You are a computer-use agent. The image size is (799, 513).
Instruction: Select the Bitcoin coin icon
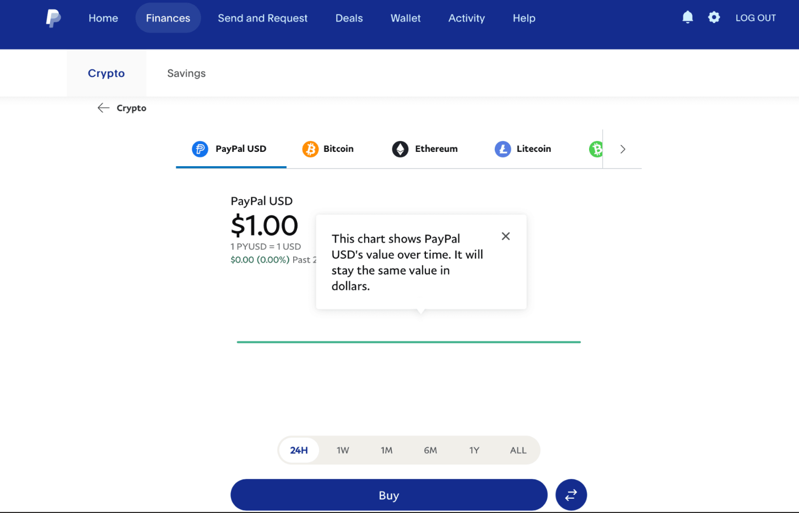tap(310, 149)
